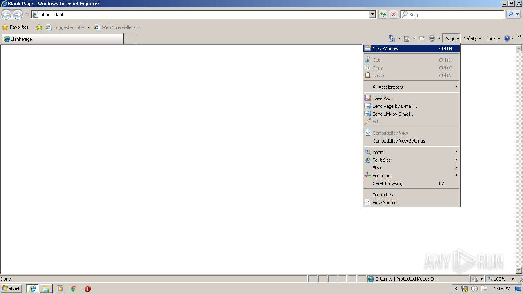The height and width of the screenshot is (294, 523).
Task: Click the Text Size menu icon
Action: [x=368, y=160]
